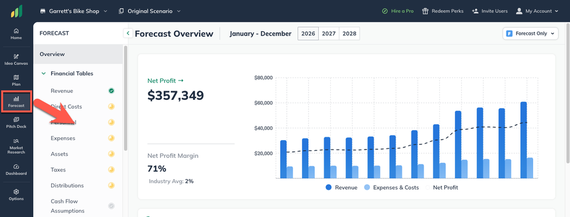Click the Forecast panel scrollbar
The height and width of the screenshot is (217, 570).
[125, 98]
